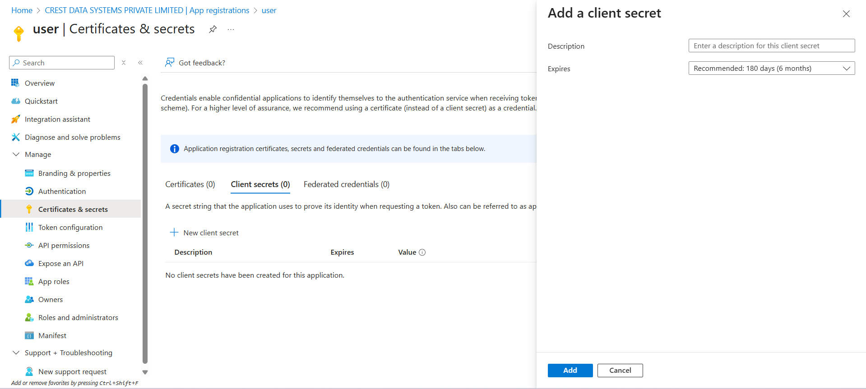
Task: Click the Value column header
Action: (x=407, y=252)
